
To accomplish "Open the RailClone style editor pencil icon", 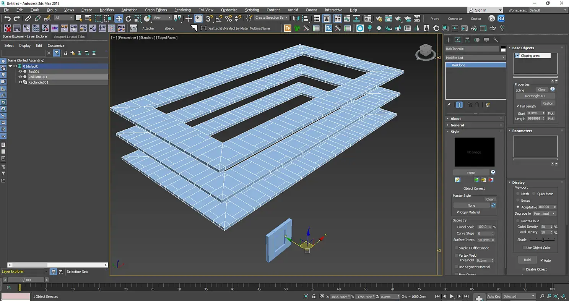I will (457, 180).
